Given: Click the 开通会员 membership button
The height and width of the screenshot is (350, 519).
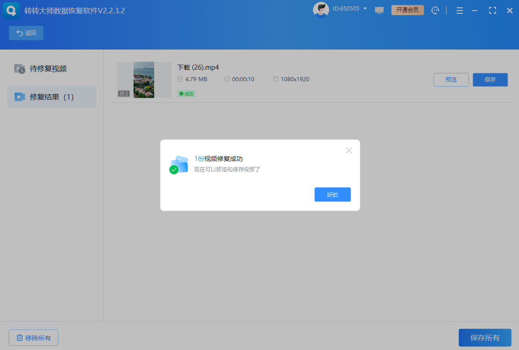Looking at the screenshot, I should [407, 9].
